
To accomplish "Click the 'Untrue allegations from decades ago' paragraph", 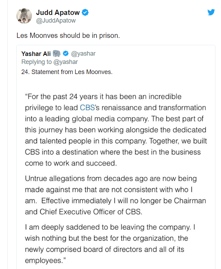I will pos(115,195).
